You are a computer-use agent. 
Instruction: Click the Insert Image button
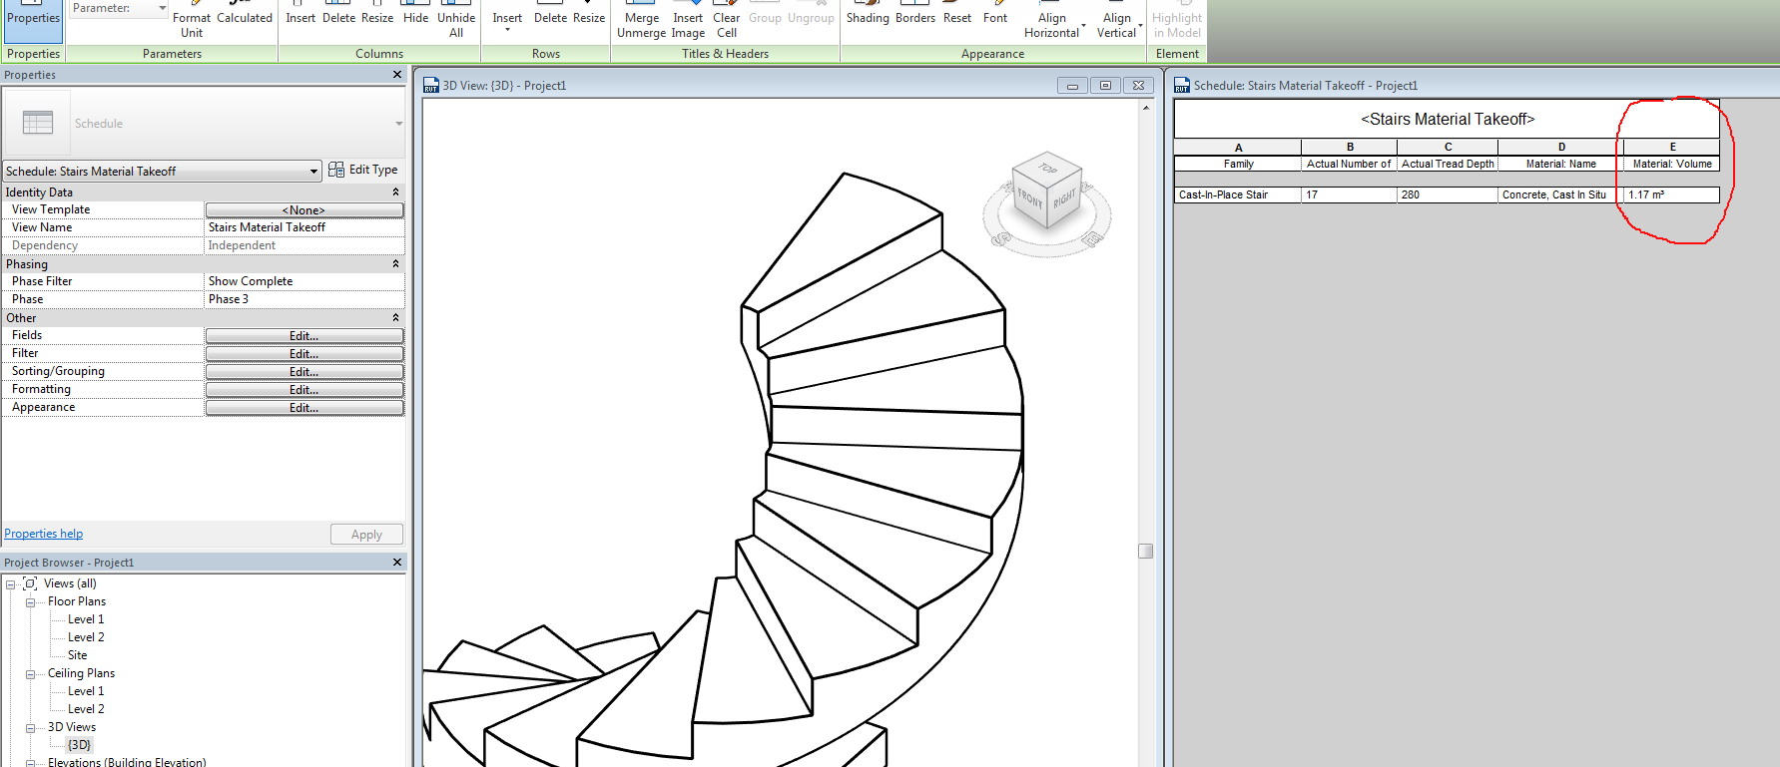[x=688, y=21]
